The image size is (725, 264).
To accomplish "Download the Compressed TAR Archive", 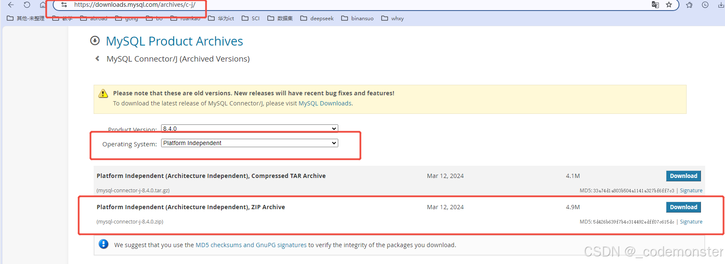I will 683,176.
